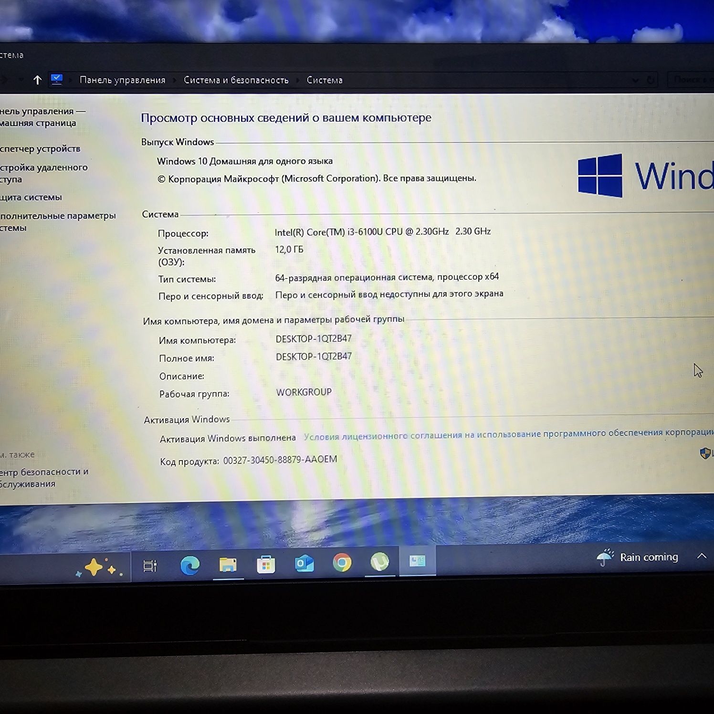Open the Rain coming weather widget

coord(637,557)
